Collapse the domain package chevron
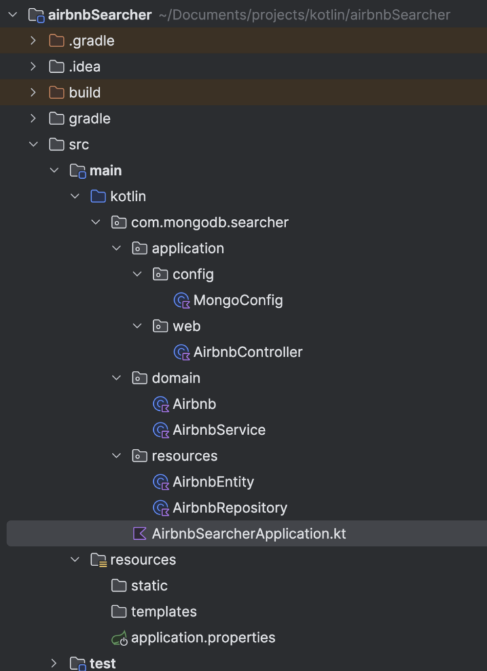This screenshot has width=487, height=671. (x=117, y=378)
